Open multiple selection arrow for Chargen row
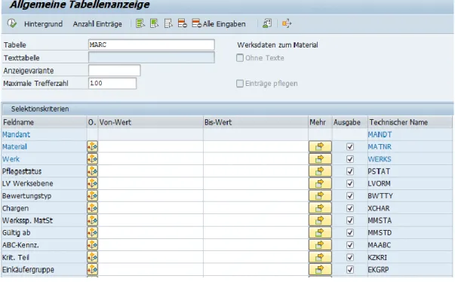The width and height of the screenshot is (455, 282). pos(320,208)
